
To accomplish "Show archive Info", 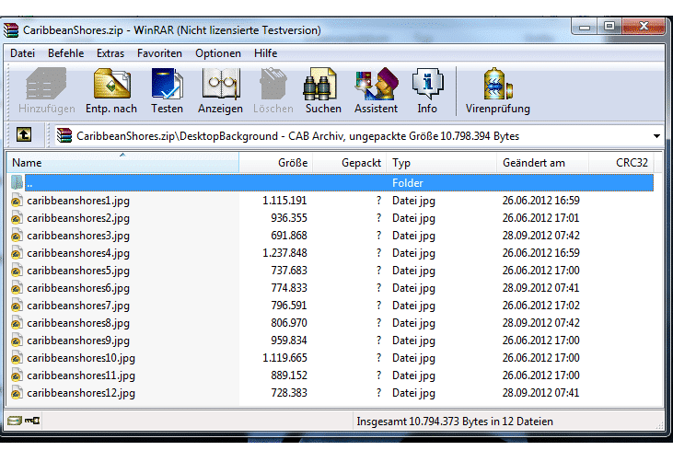I will (x=427, y=91).
